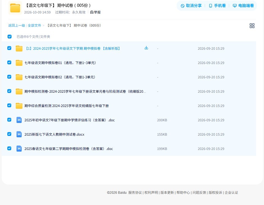Viewport: 264px width, 205px height.
Task: Open 全部文件 breadcrumb link
Action: [34, 26]
